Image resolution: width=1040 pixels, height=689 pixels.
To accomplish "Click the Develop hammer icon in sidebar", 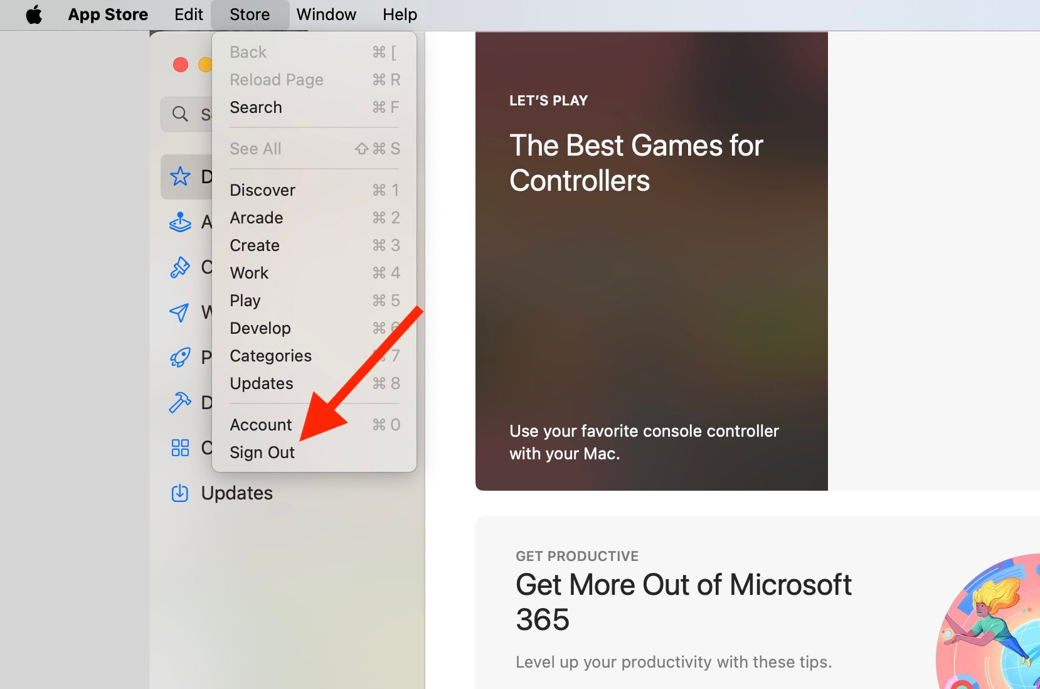I will coord(180,402).
